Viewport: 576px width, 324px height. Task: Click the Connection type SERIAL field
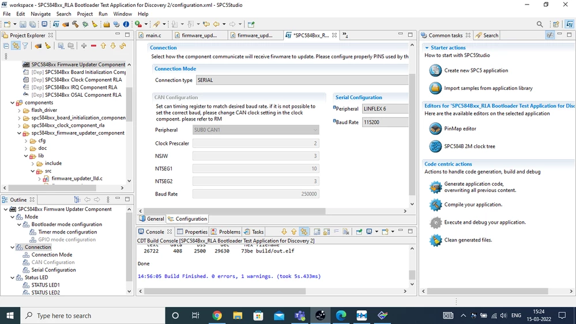302,80
